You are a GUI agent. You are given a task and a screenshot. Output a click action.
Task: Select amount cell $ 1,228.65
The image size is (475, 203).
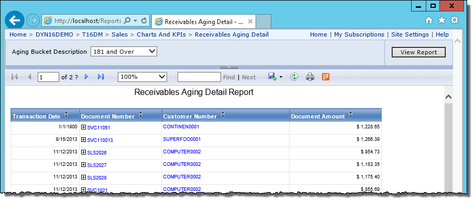pos(335,128)
